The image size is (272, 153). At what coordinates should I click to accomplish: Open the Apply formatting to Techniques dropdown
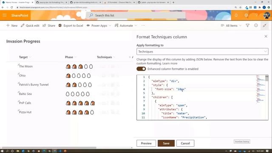click(x=202, y=51)
